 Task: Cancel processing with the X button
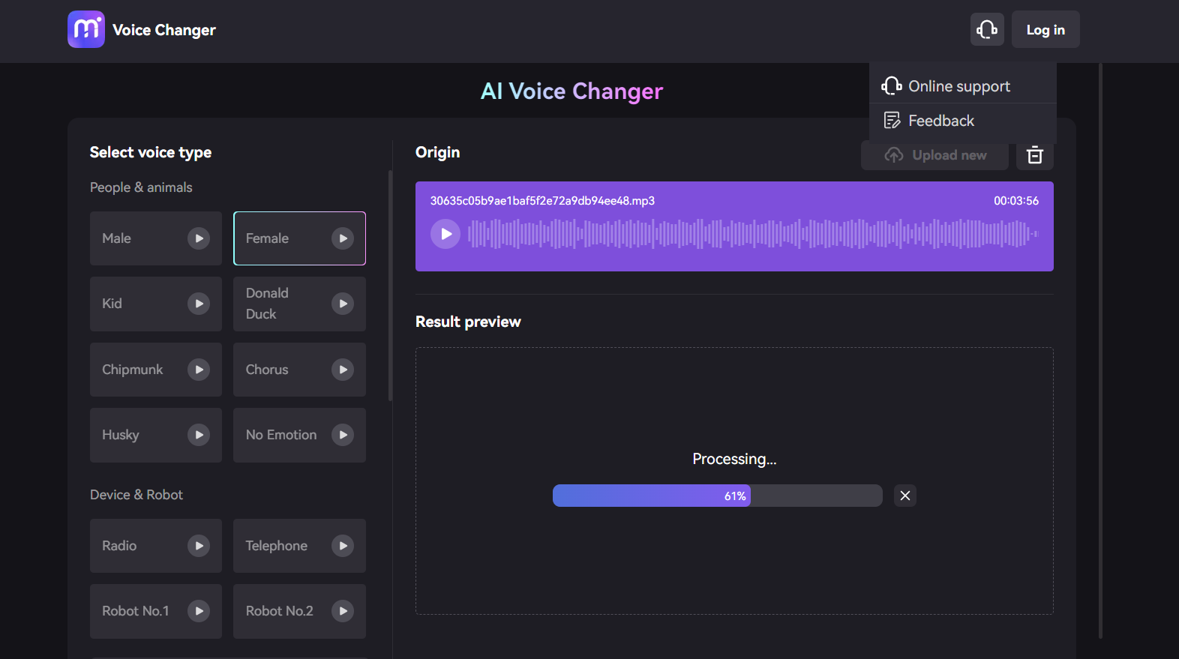click(x=905, y=496)
